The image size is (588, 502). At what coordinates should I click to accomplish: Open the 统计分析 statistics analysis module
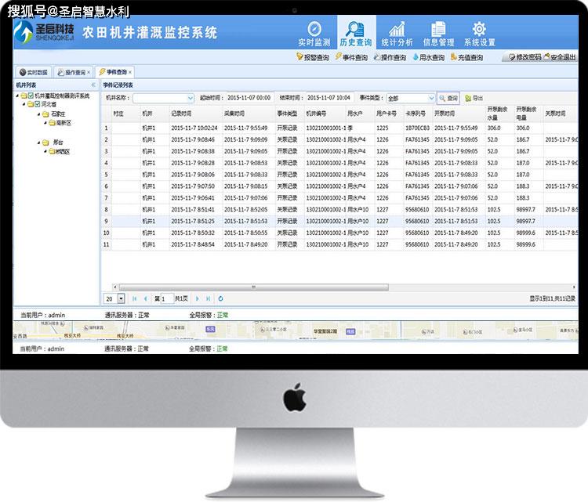click(x=397, y=34)
